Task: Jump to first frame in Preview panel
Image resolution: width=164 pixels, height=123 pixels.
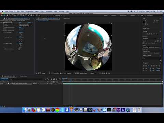Action: (x=147, y=34)
